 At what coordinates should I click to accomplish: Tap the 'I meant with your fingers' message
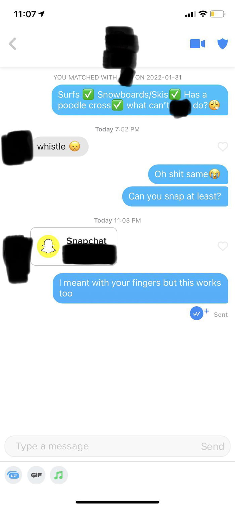point(140,288)
